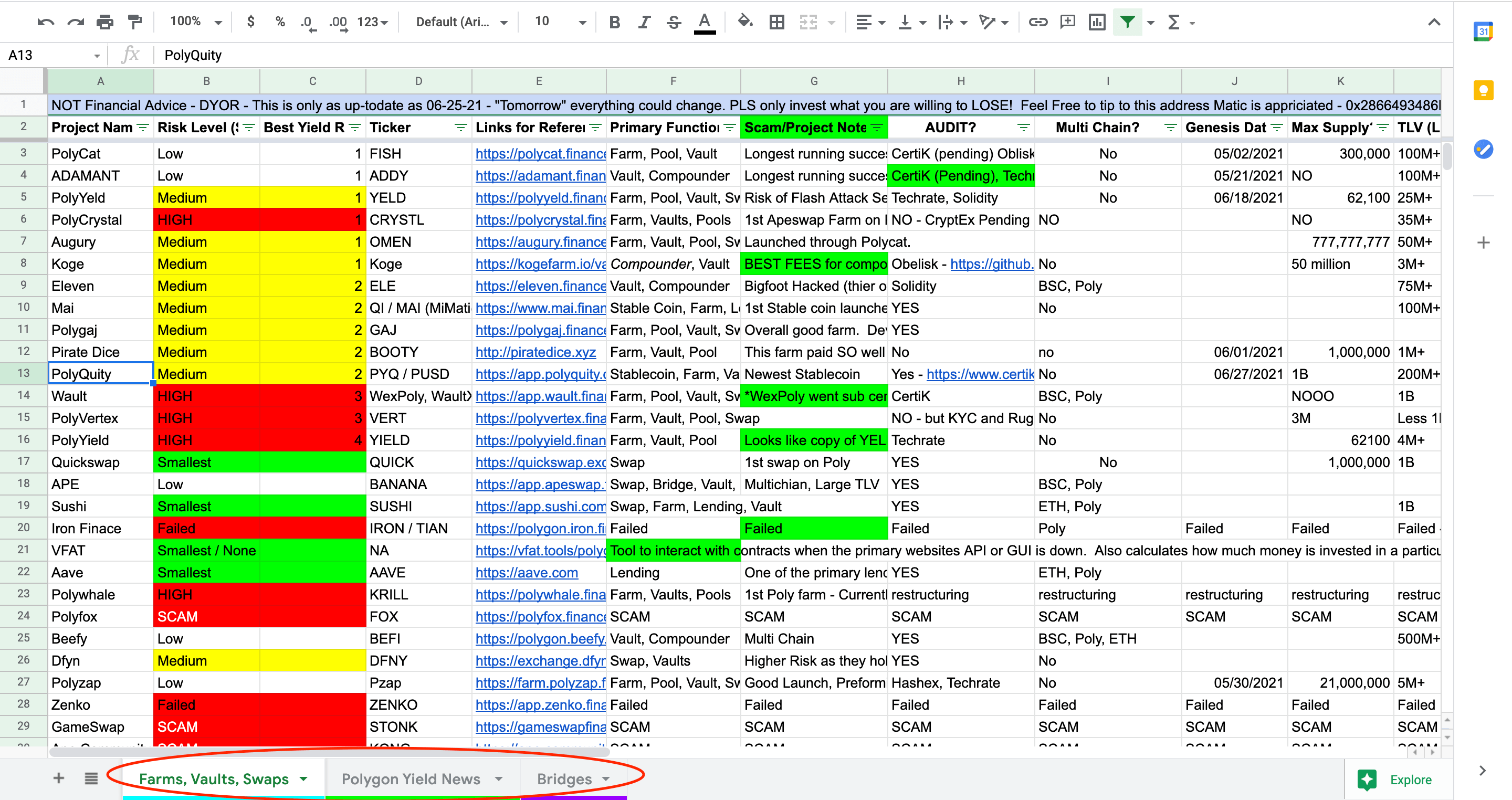
Task: Select the Print icon
Action: 105,22
